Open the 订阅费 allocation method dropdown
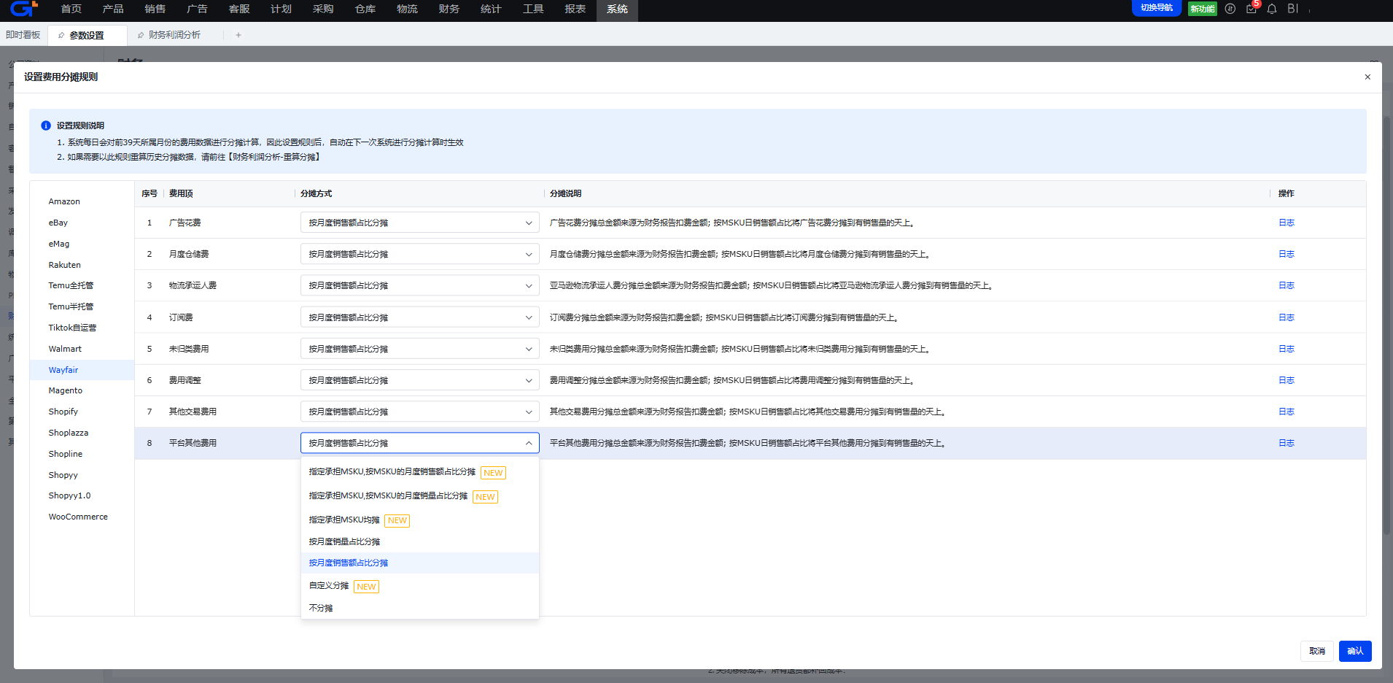The width and height of the screenshot is (1393, 683). [419, 317]
